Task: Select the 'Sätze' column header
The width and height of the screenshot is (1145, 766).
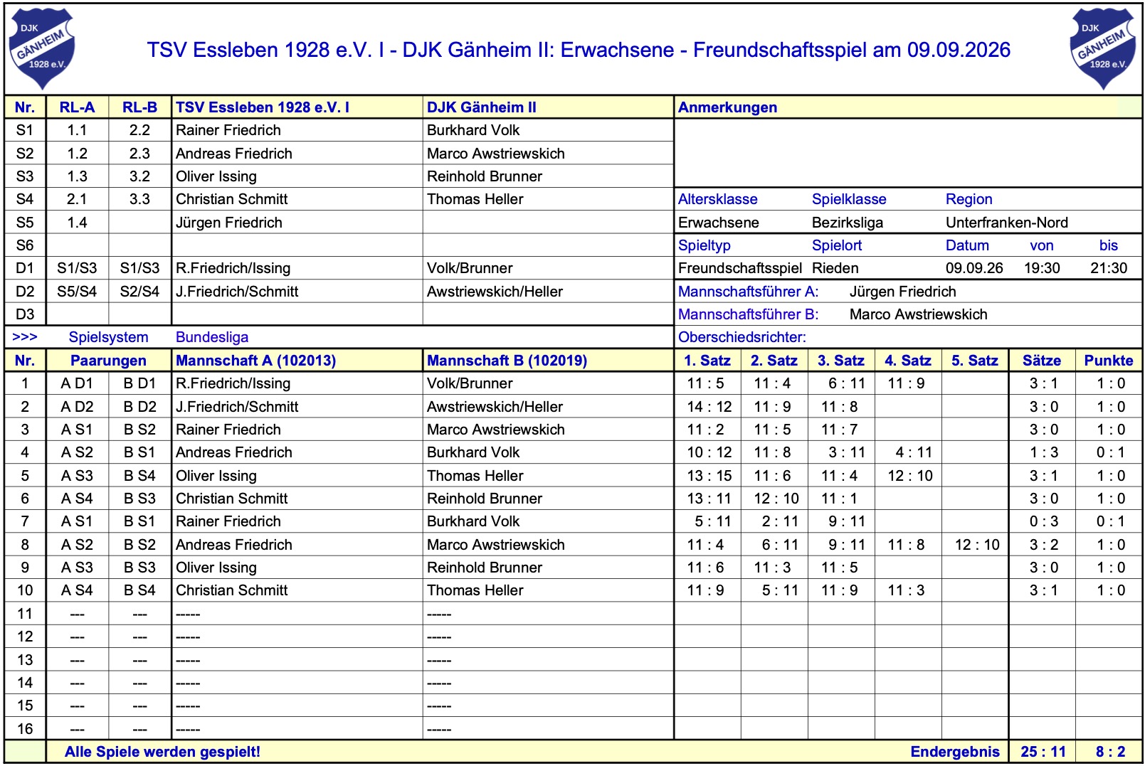Action: pos(1042,361)
